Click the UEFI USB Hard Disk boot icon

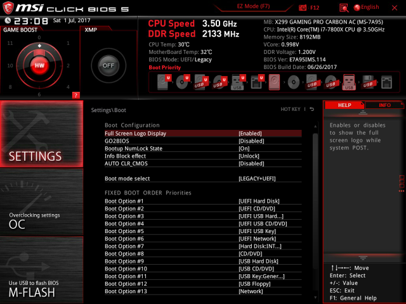(201, 82)
